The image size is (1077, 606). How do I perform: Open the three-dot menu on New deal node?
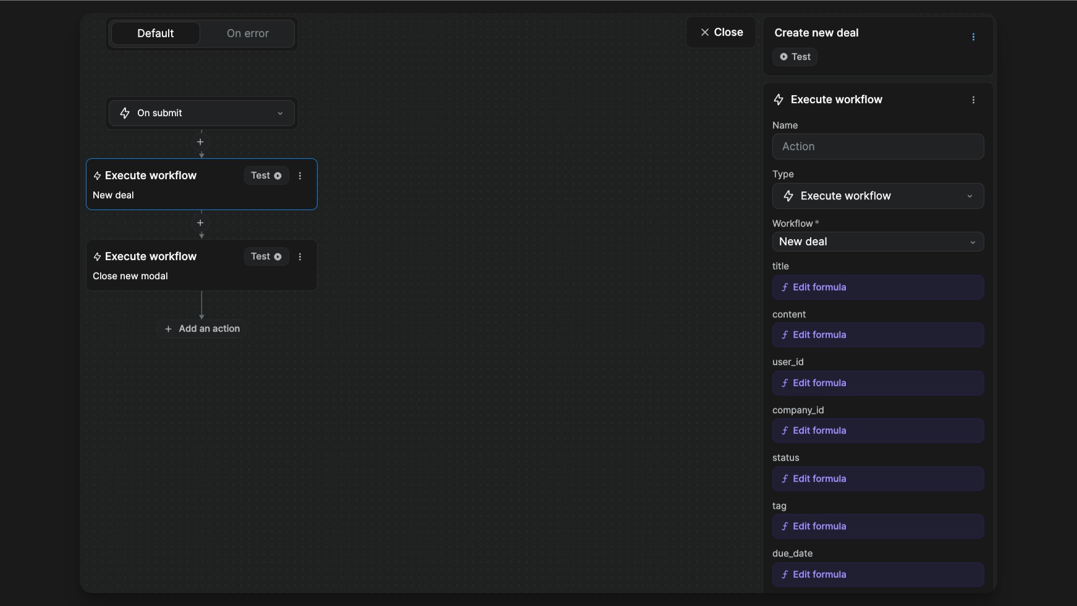click(x=300, y=176)
